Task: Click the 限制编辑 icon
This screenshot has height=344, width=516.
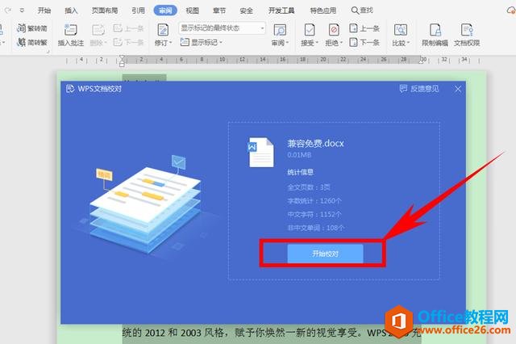Action: pos(435,30)
